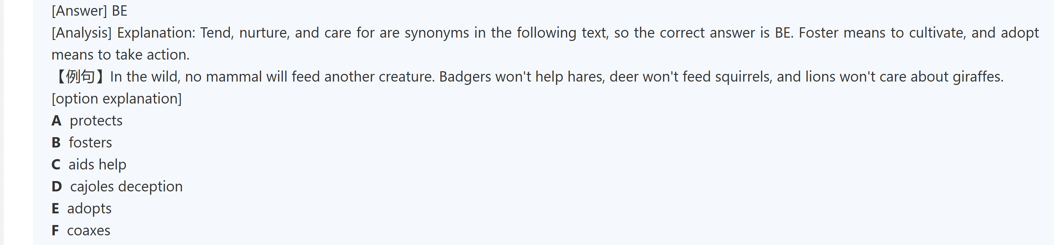
Task: Click the [Answer] label
Action: (x=79, y=11)
